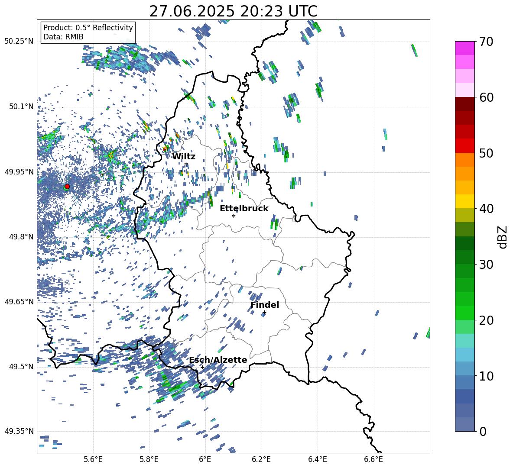Click the yellow 40 dBZ colorbar segment
Image resolution: width=513 pixels, height=468 pixels.
[464, 201]
